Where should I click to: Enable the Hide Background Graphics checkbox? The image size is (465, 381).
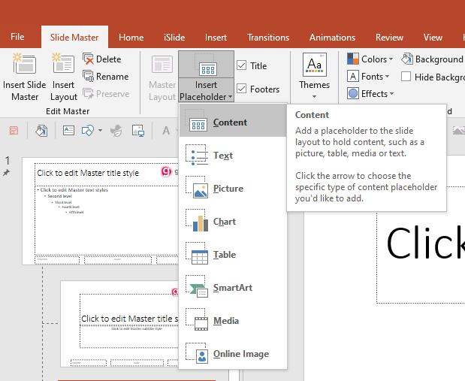pyautogui.click(x=406, y=77)
